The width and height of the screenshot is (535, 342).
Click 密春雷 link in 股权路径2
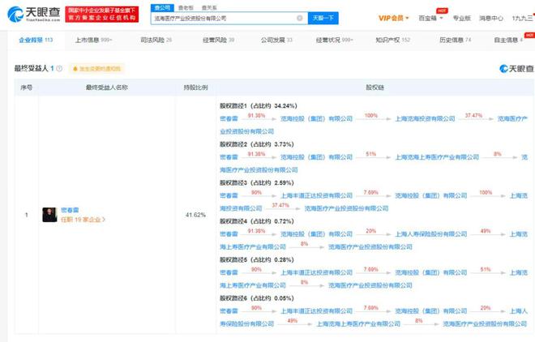(x=229, y=157)
